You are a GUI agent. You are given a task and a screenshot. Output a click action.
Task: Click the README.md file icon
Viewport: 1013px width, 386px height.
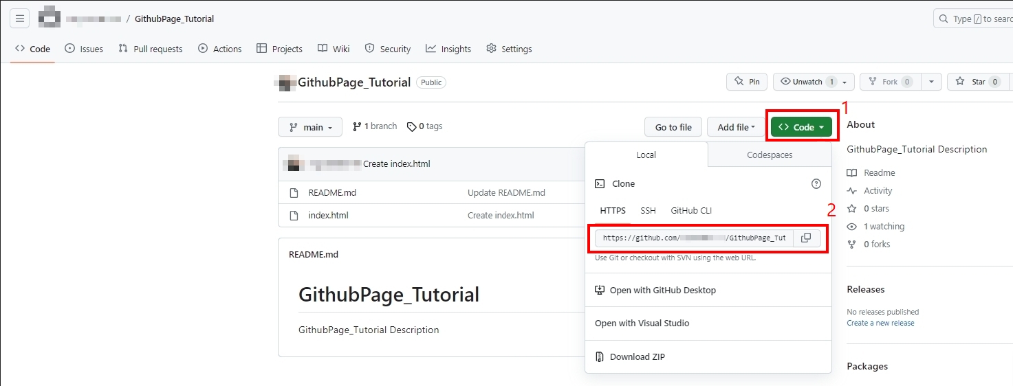[294, 192]
